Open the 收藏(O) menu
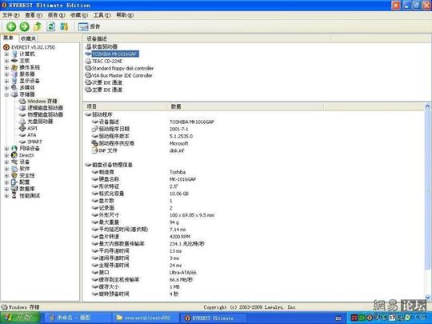The image size is (432, 324). pos(79,15)
